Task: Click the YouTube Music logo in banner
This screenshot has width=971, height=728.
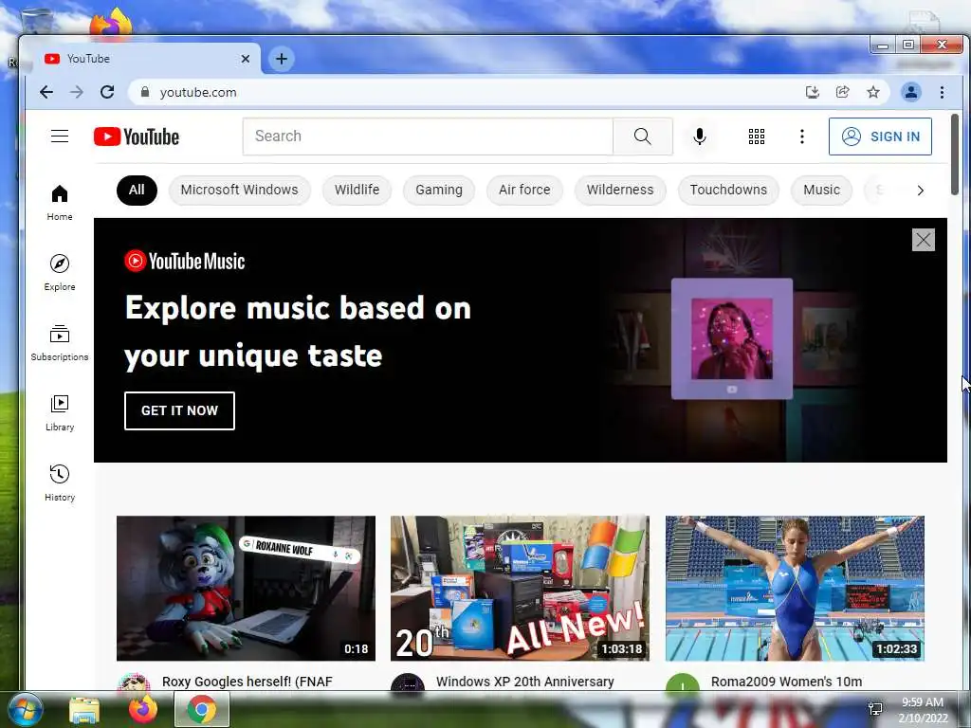Action: tap(185, 262)
